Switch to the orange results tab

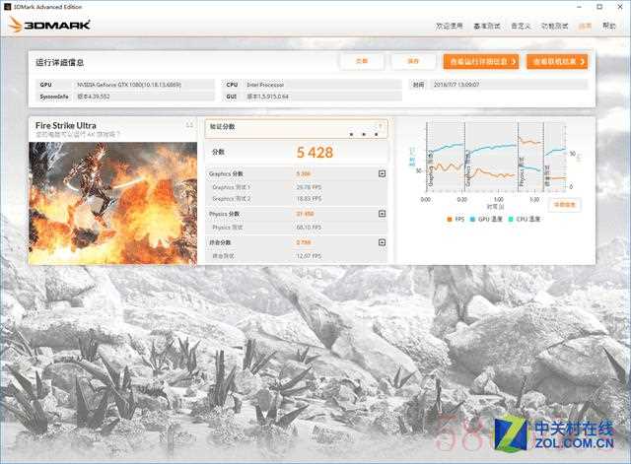(585, 26)
